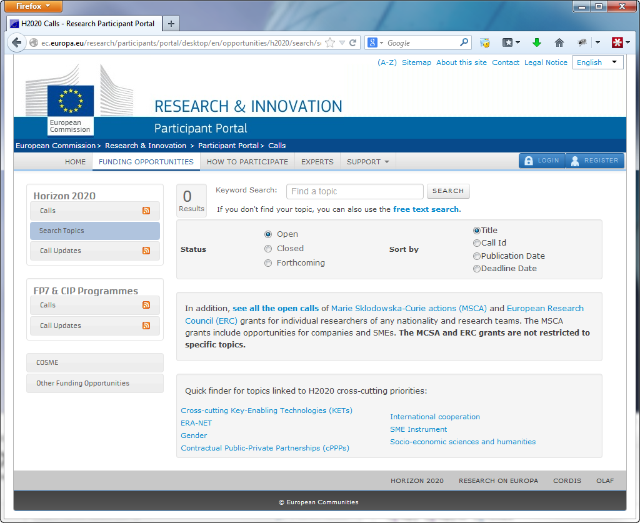The image size is (640, 523).
Task: Select the Closed status radio button
Action: point(268,249)
